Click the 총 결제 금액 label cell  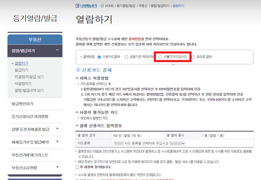click(x=93, y=135)
